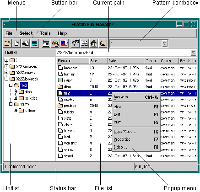Viewport: 200px width, 192px height.
Task: Open the current path dropdown arrow
Action: pyautogui.click(x=193, y=53)
